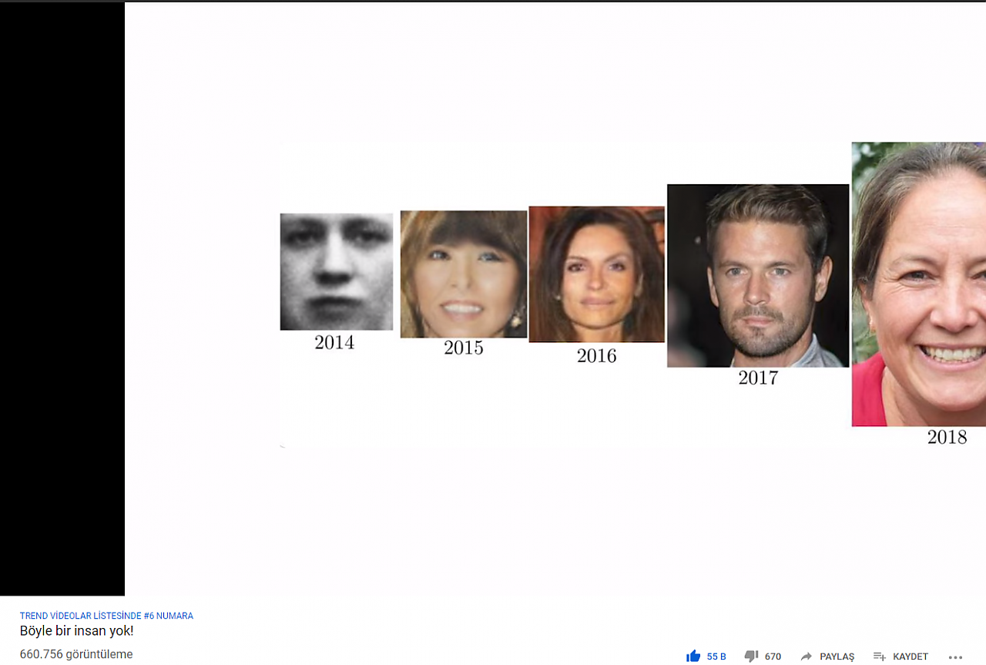
Task: Open the TREND VİDEOLAR LİSTESİNDE #6 NUMARA link
Action: click(x=106, y=616)
